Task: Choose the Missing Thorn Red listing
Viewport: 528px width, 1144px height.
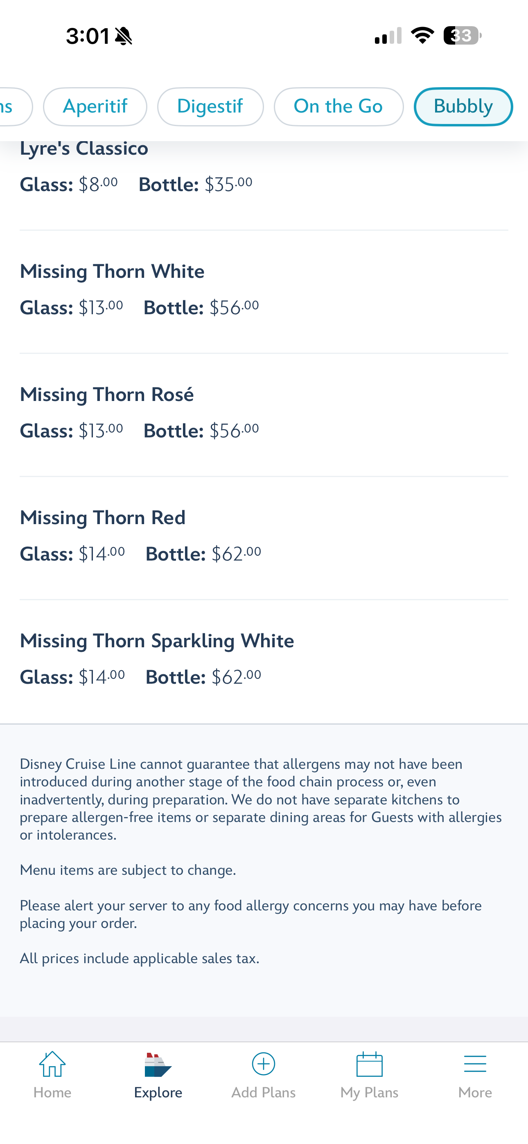Action: click(x=103, y=518)
